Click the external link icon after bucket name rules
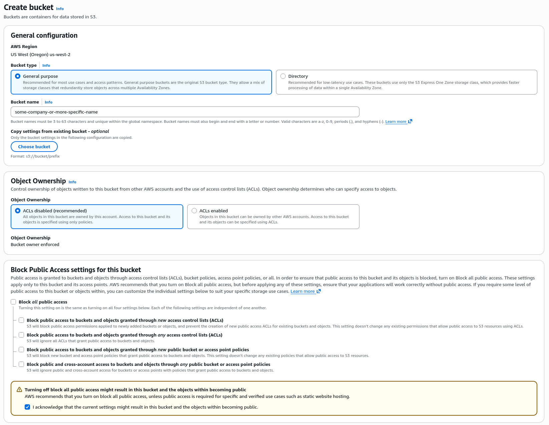549x425 pixels. [x=410, y=121]
